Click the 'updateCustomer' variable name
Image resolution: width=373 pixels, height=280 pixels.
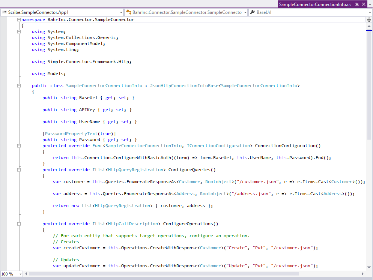click(x=81, y=266)
